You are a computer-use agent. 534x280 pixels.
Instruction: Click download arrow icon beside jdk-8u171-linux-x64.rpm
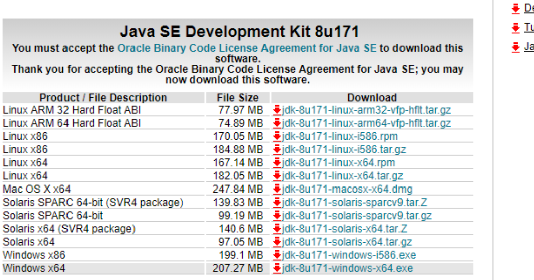point(277,163)
